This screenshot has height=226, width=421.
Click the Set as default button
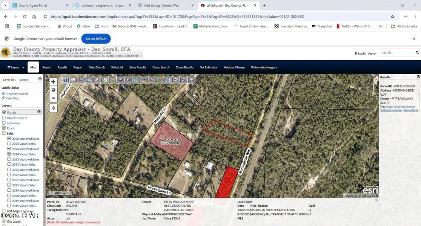(x=96, y=39)
